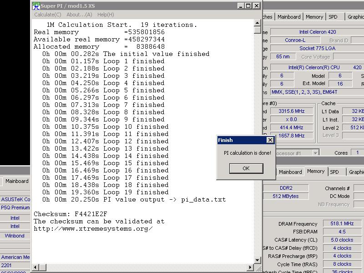This screenshot has height=273, width=364.
Task: Switch to Memory tab in upper CPU-Z window
Action: [314, 17]
